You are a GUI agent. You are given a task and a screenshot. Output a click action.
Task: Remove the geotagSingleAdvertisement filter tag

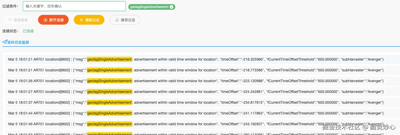171,7
